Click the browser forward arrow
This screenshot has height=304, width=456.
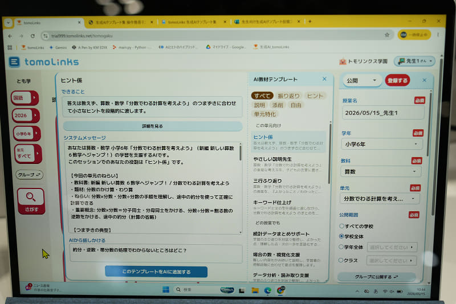coord(21,36)
